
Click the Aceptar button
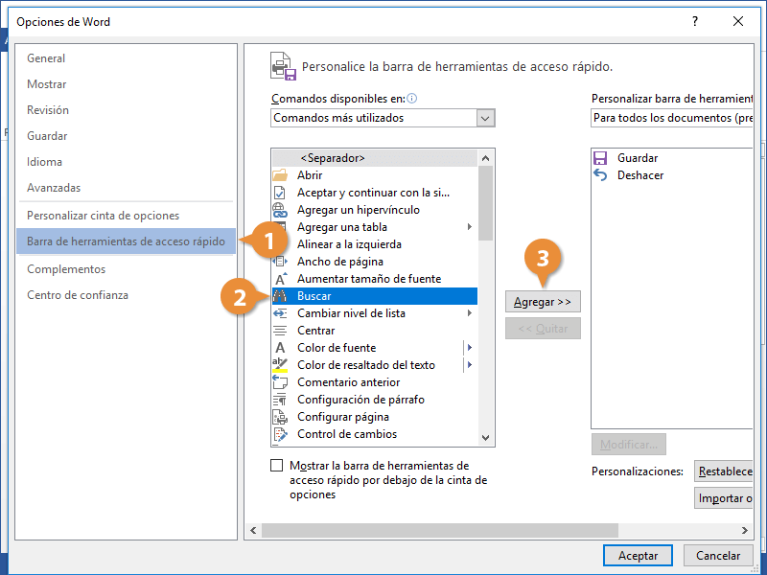[638, 556]
